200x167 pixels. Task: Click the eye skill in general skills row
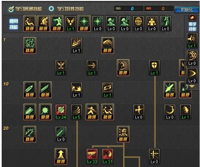click(x=138, y=23)
